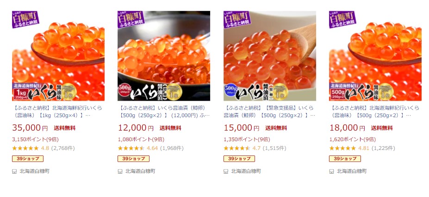429x197 pixels.
Task: View the 1,968件 reviews link
Action: coord(172,148)
